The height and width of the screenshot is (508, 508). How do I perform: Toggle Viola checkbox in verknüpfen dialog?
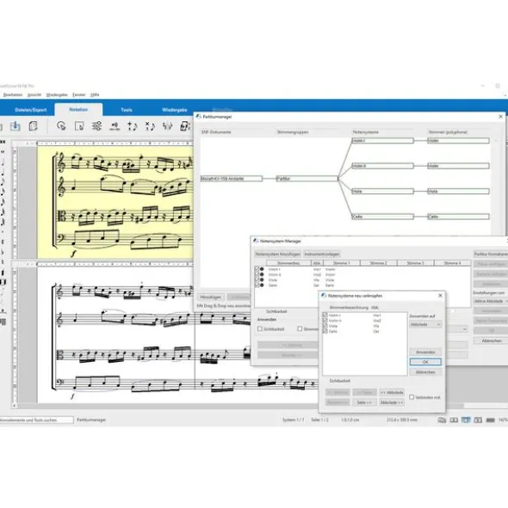coord(325,326)
